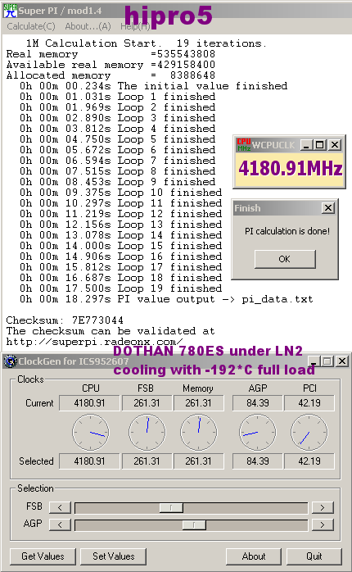The width and height of the screenshot is (352, 572).
Task: Increase FSB with right arrow
Action: coord(322,507)
